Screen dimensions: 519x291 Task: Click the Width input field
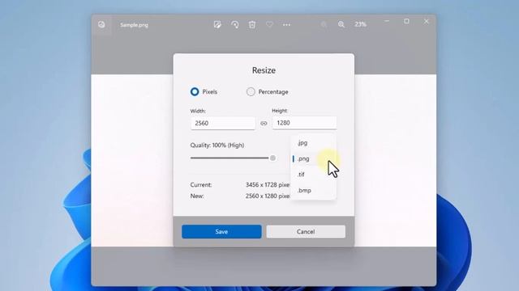223,123
